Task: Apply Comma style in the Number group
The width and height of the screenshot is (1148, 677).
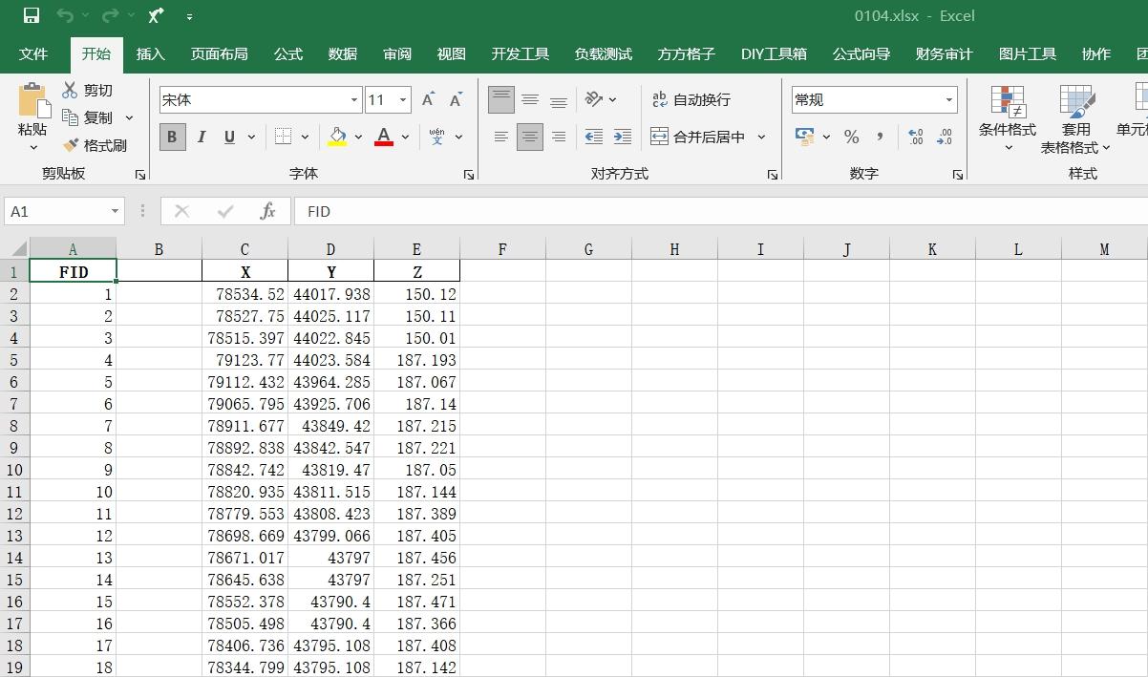Action: coord(881,137)
